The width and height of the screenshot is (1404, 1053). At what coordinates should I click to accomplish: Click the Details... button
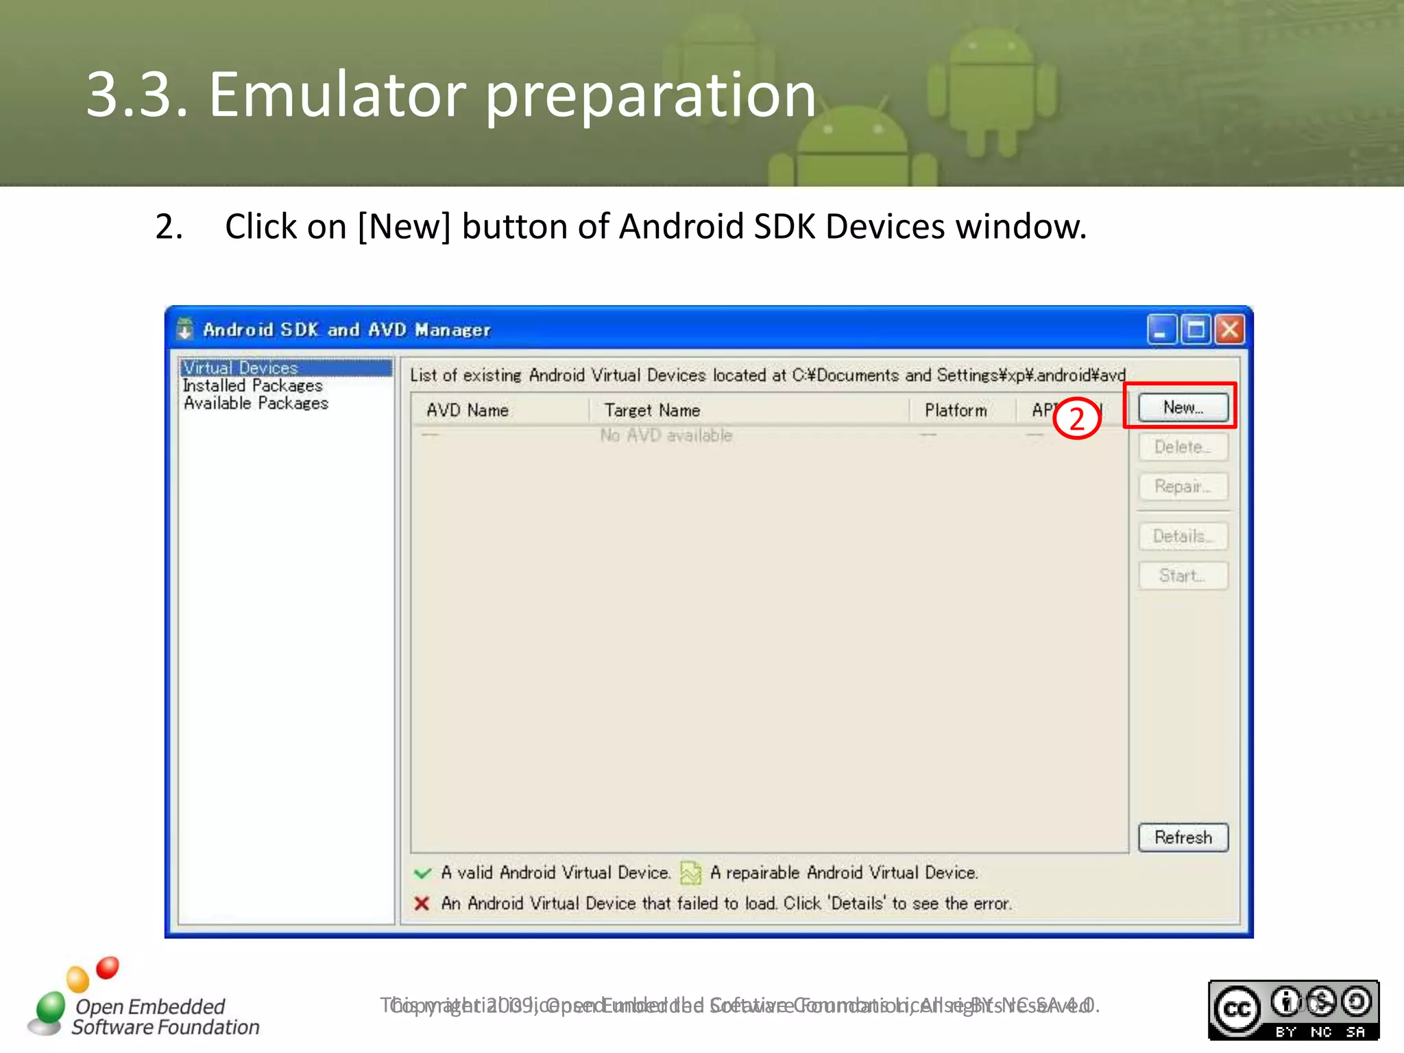coord(1183,536)
